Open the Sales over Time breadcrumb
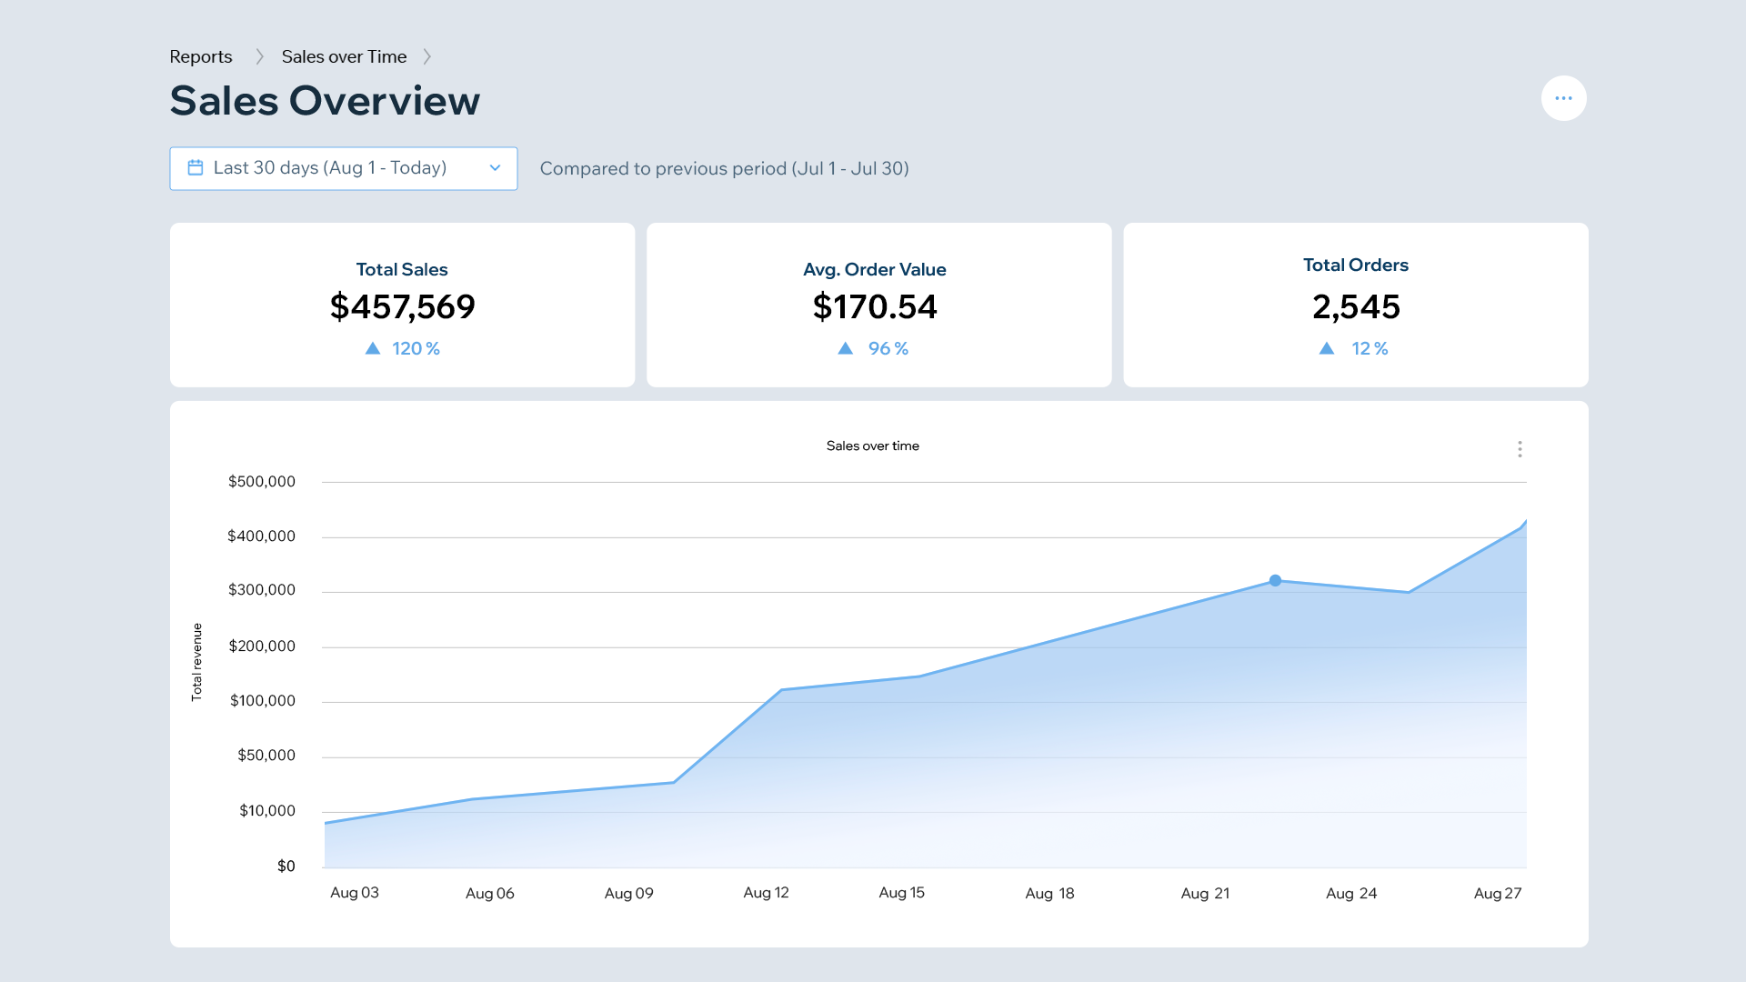The height and width of the screenshot is (982, 1746). click(x=344, y=57)
